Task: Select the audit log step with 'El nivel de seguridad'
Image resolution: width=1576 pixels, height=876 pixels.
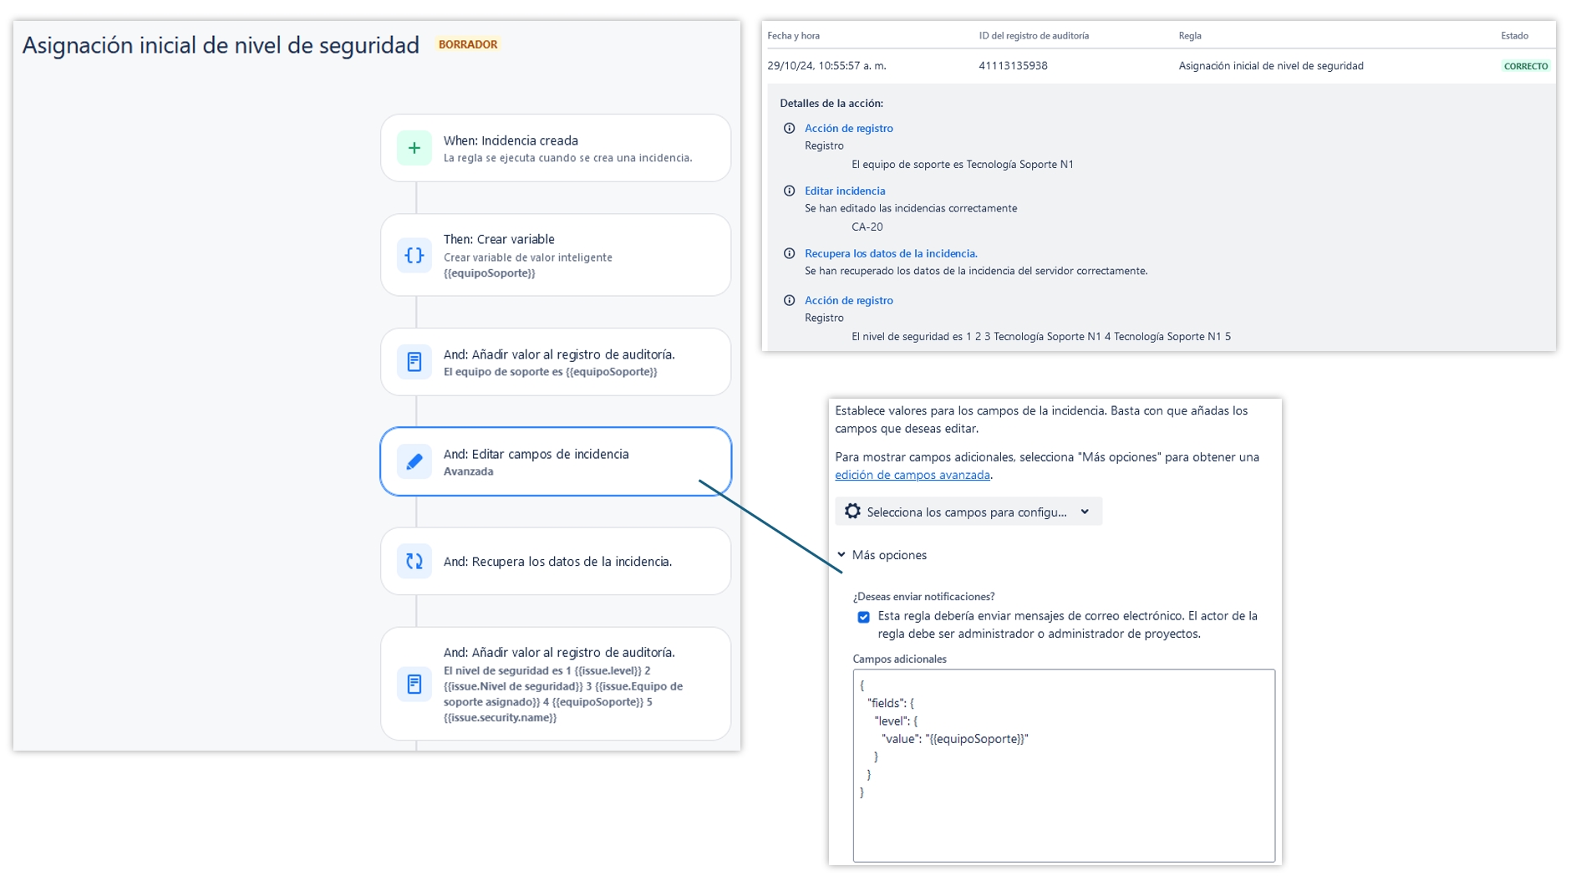Action: pos(556,684)
